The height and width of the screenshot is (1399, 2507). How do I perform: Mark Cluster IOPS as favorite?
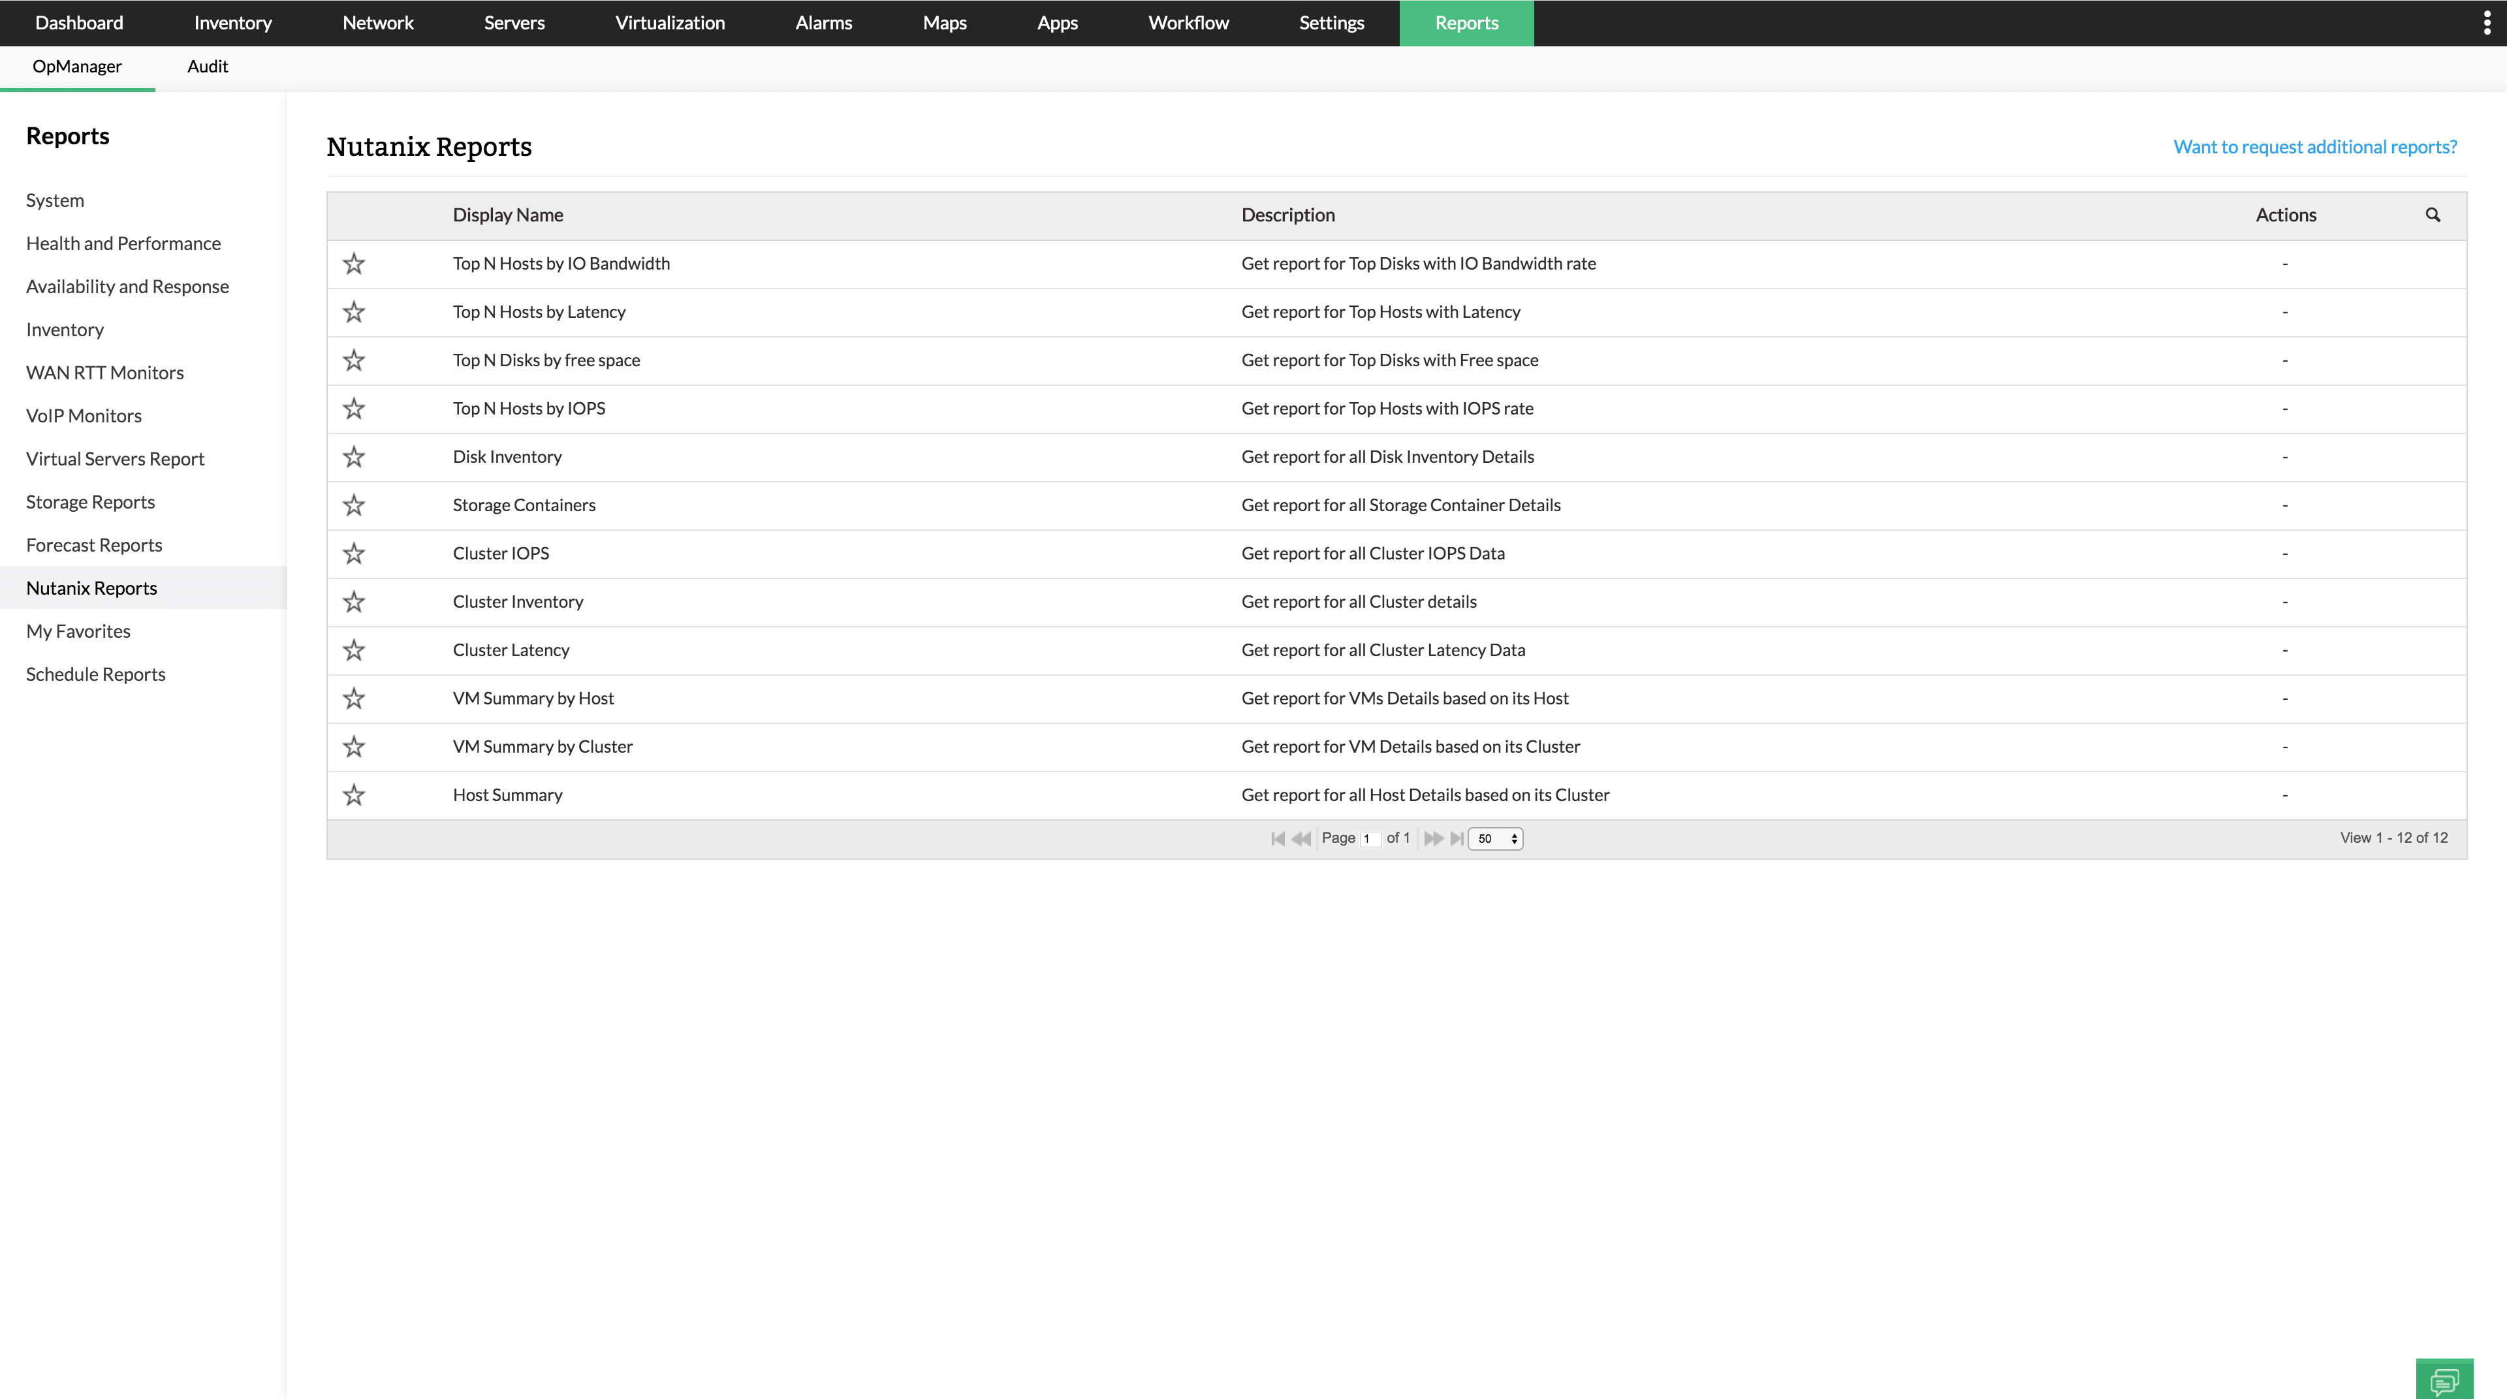coord(355,554)
